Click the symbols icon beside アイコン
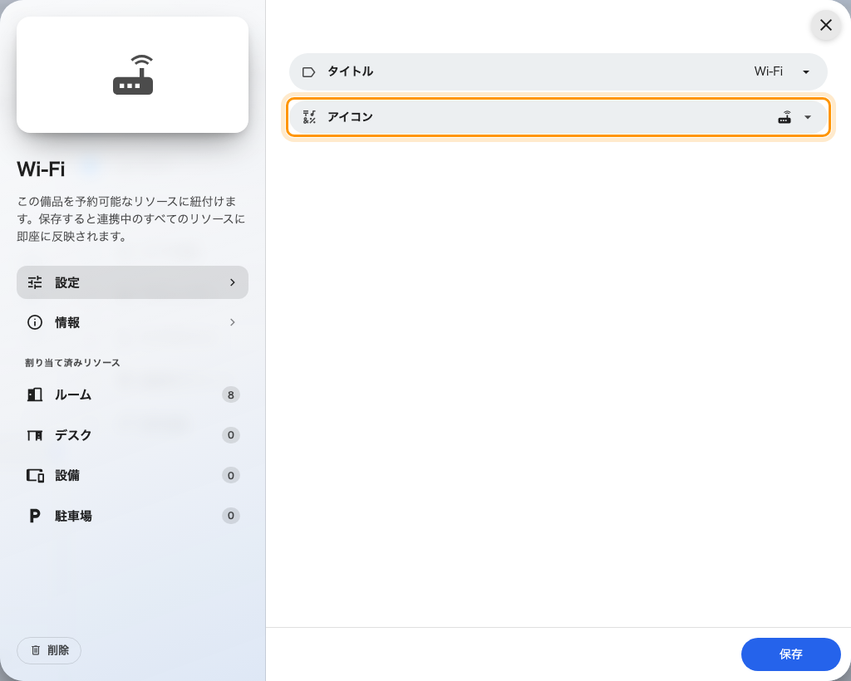The height and width of the screenshot is (681, 851). [x=309, y=117]
